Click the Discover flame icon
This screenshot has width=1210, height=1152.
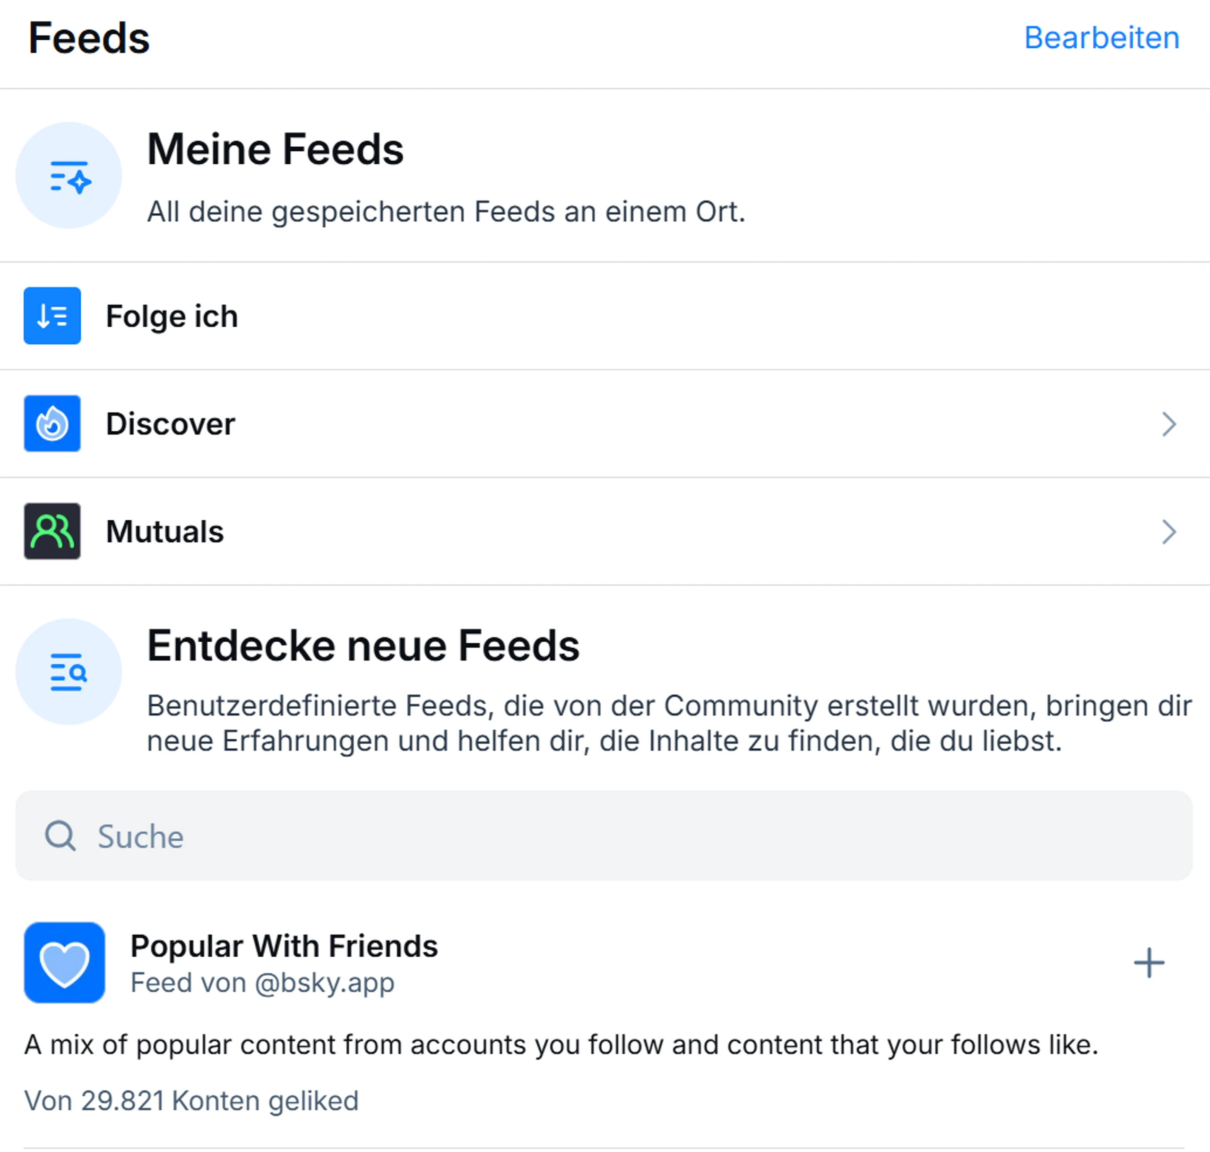tap(52, 423)
